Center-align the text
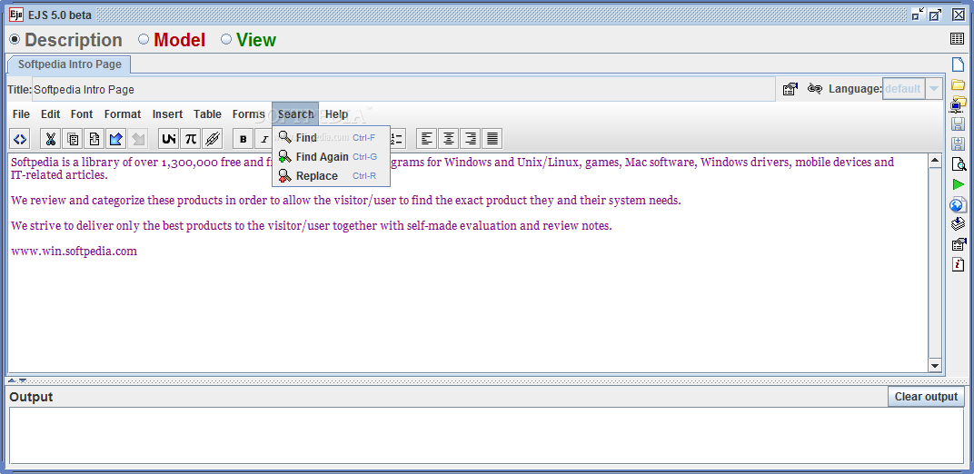The image size is (974, 474). pos(449,139)
